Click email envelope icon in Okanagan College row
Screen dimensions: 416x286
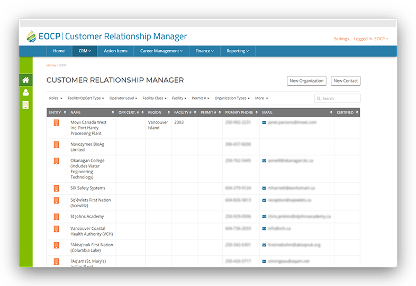(x=264, y=160)
